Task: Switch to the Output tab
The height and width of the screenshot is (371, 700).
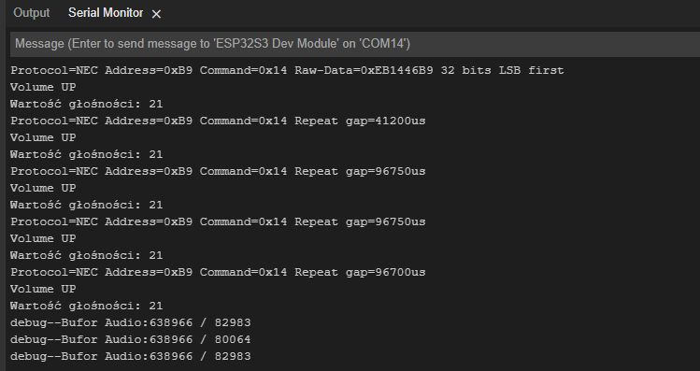Action: [31, 13]
